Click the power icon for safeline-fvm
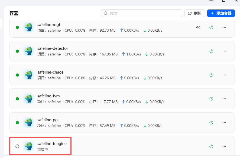Screen dimensions: 240x158 point(211,99)
